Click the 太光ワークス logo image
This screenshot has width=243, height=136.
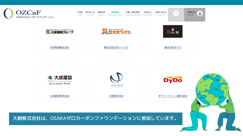pyautogui.click(x=116, y=31)
